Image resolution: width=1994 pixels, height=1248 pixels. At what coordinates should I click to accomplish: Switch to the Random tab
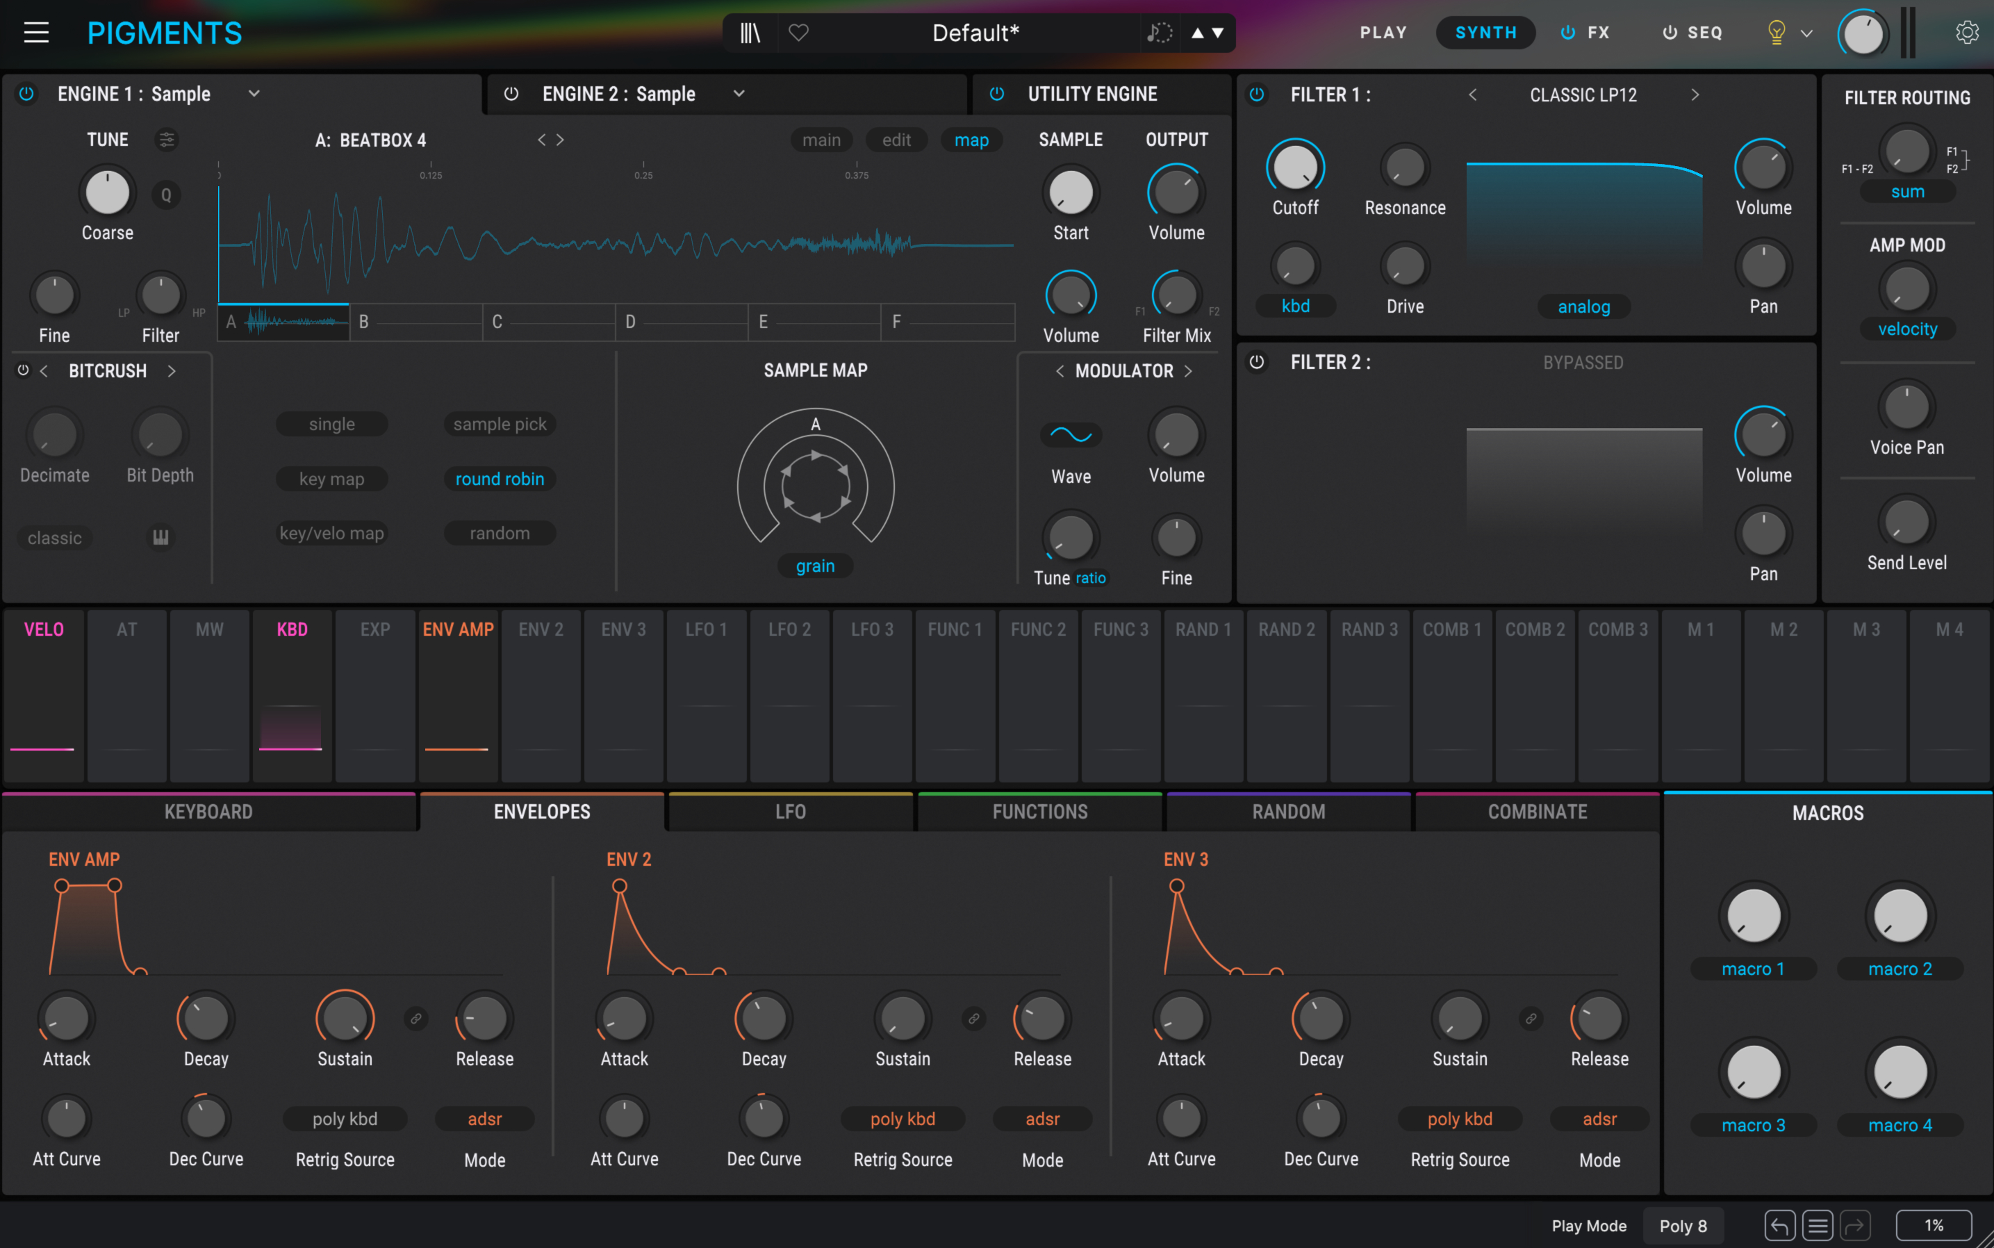click(x=1288, y=812)
